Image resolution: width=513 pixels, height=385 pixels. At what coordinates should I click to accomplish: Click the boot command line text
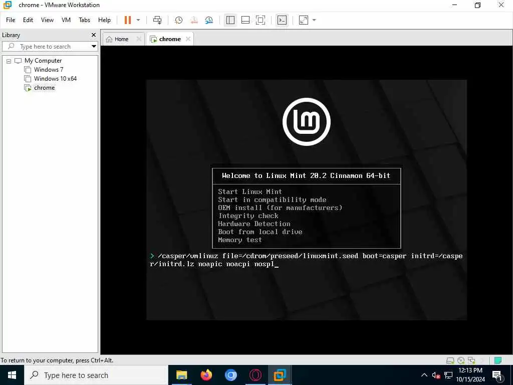point(306,260)
